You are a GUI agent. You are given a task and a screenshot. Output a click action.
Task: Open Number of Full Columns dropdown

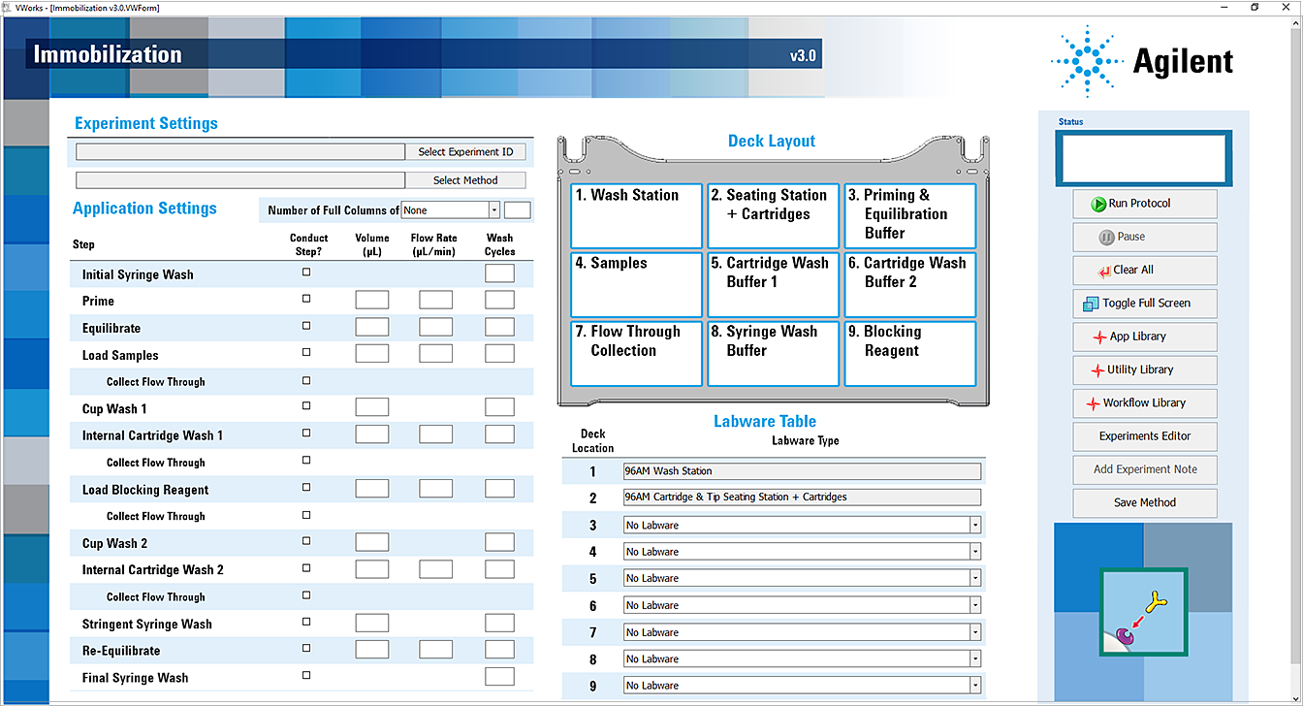click(x=494, y=210)
